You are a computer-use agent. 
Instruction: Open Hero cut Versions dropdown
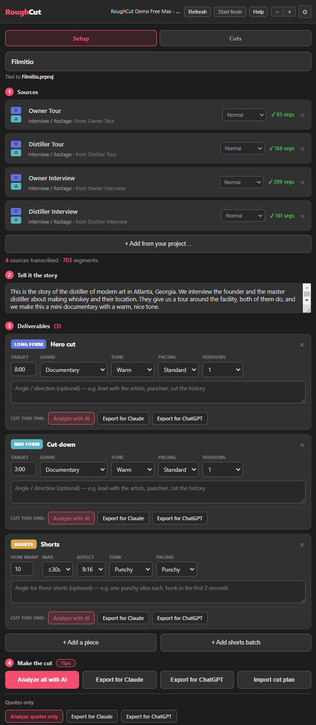(223, 370)
